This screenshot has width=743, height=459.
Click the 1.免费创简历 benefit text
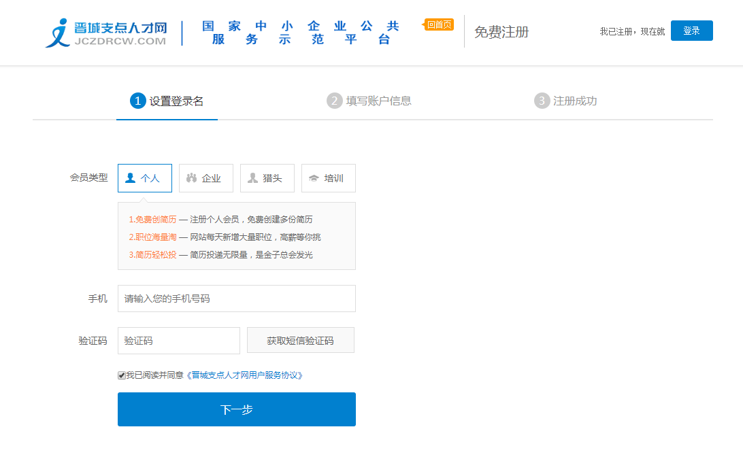152,220
